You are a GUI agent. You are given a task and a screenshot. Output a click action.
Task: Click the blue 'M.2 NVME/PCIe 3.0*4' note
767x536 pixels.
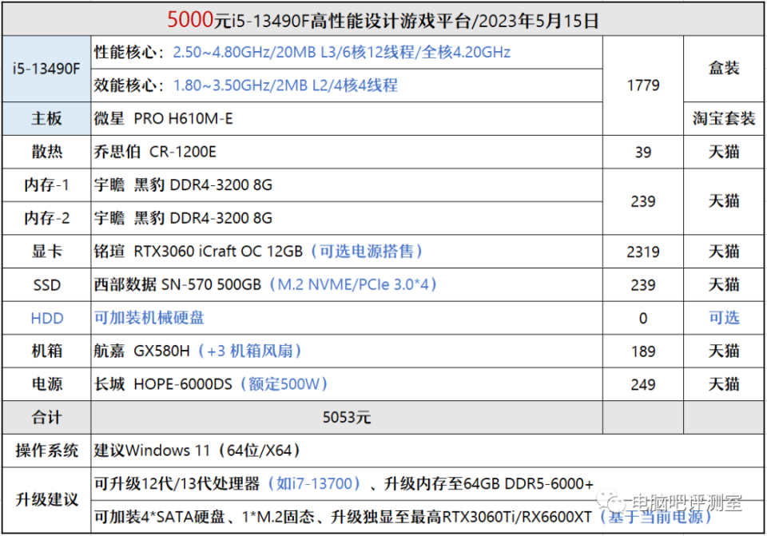tap(353, 284)
